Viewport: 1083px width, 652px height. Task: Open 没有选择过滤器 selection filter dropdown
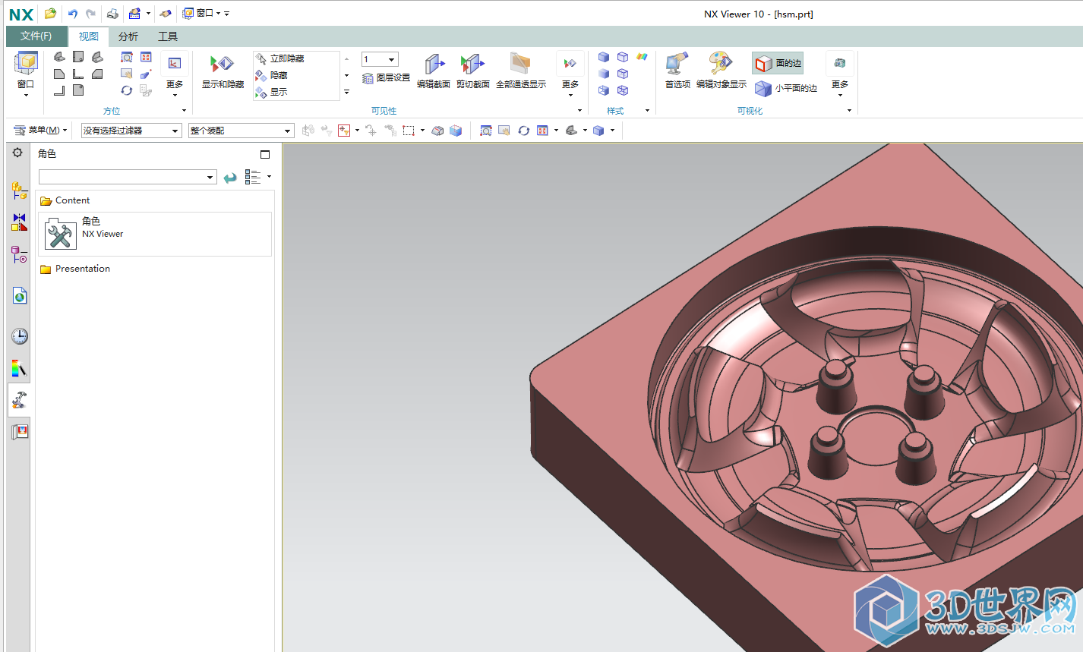pos(132,131)
